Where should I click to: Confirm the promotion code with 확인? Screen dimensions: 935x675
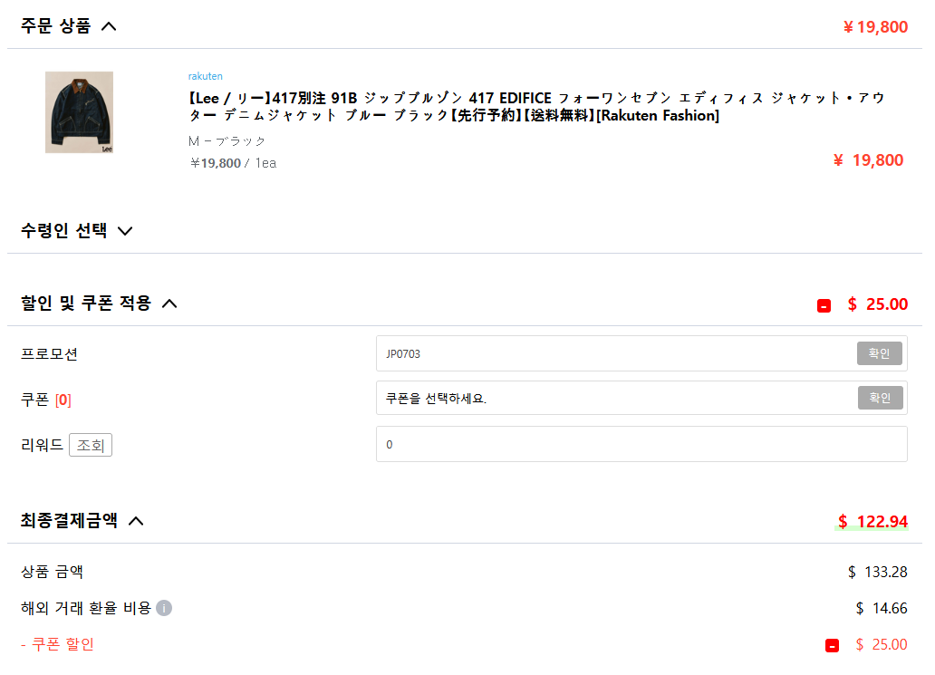click(879, 353)
